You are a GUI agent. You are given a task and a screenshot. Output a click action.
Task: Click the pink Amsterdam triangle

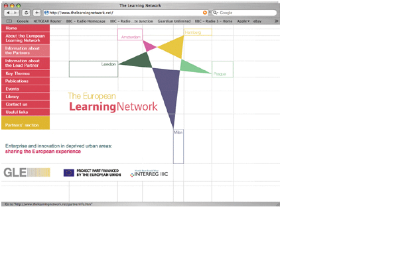coord(149,46)
